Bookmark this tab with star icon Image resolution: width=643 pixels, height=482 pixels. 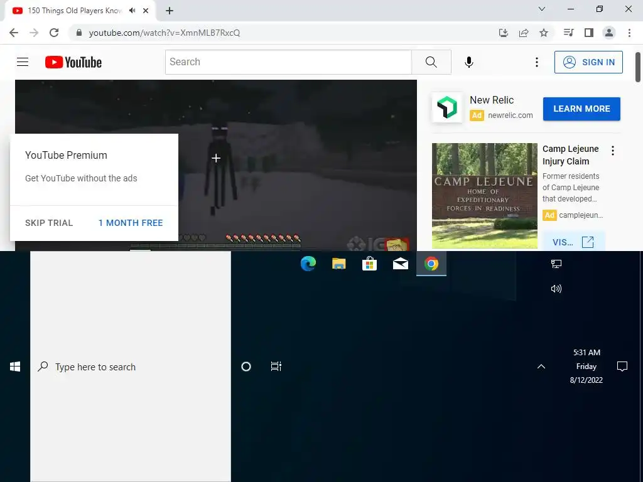click(x=544, y=33)
